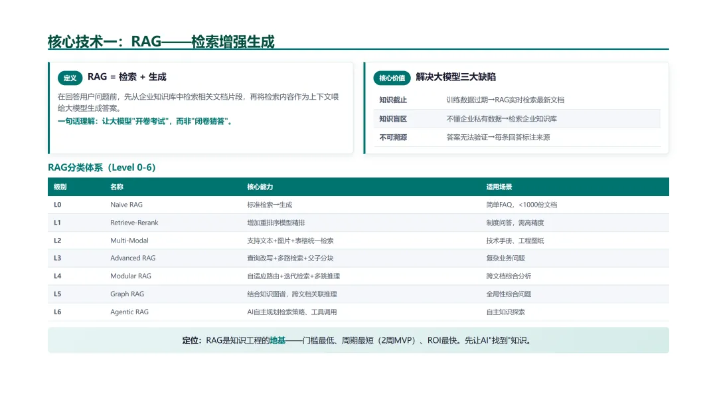
Task: Click the 'Modular RAG' name cell
Action: 130,276
